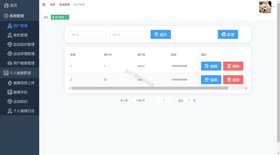Click phone cell 19988888888
This screenshot has height=155, width=280.
(179, 80)
